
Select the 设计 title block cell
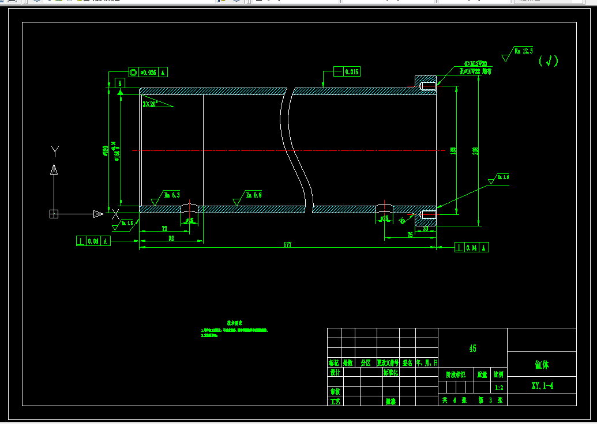tap(335, 373)
